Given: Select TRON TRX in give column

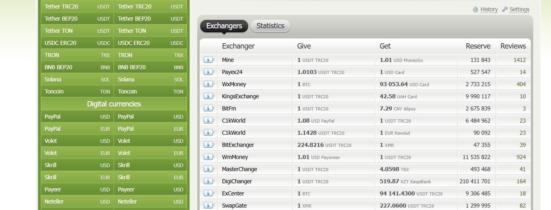Looking at the screenshot, I should 77,55.
